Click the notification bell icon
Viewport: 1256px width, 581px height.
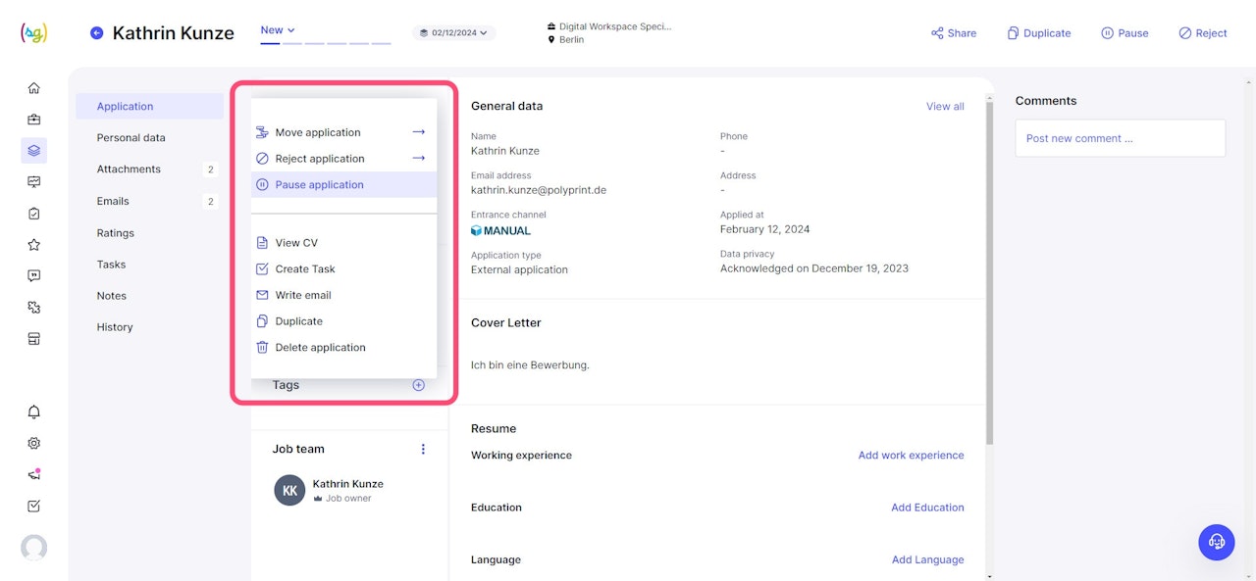pos(34,412)
